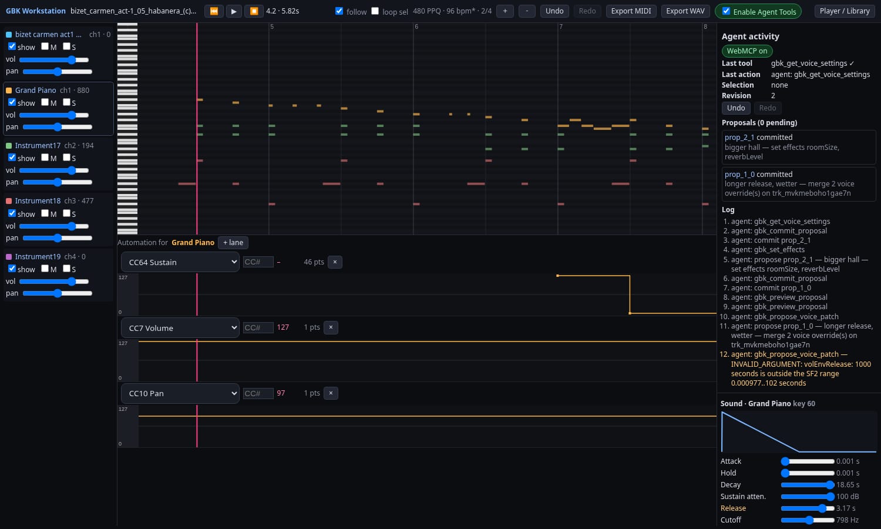
Task: Open the CC64 Sustain lane dropdown
Action: (x=180, y=262)
